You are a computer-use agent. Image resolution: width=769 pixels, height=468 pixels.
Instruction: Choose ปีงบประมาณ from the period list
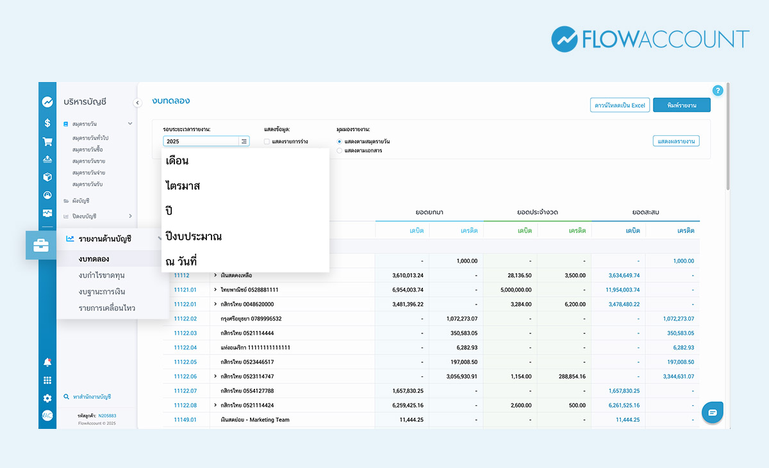point(194,237)
